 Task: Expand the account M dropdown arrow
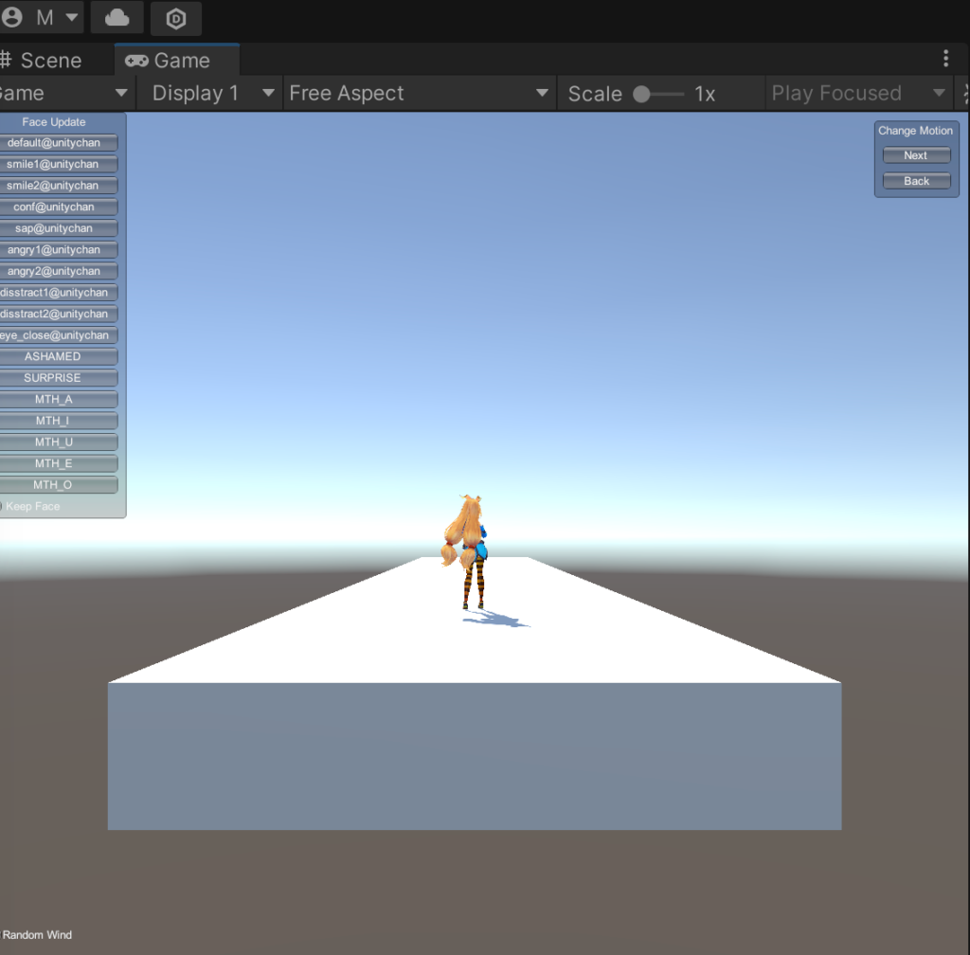72,17
